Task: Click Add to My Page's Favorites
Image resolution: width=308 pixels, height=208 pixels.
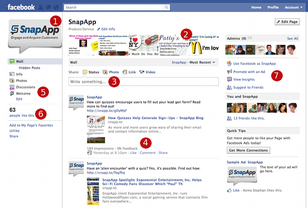Action: pos(31,125)
